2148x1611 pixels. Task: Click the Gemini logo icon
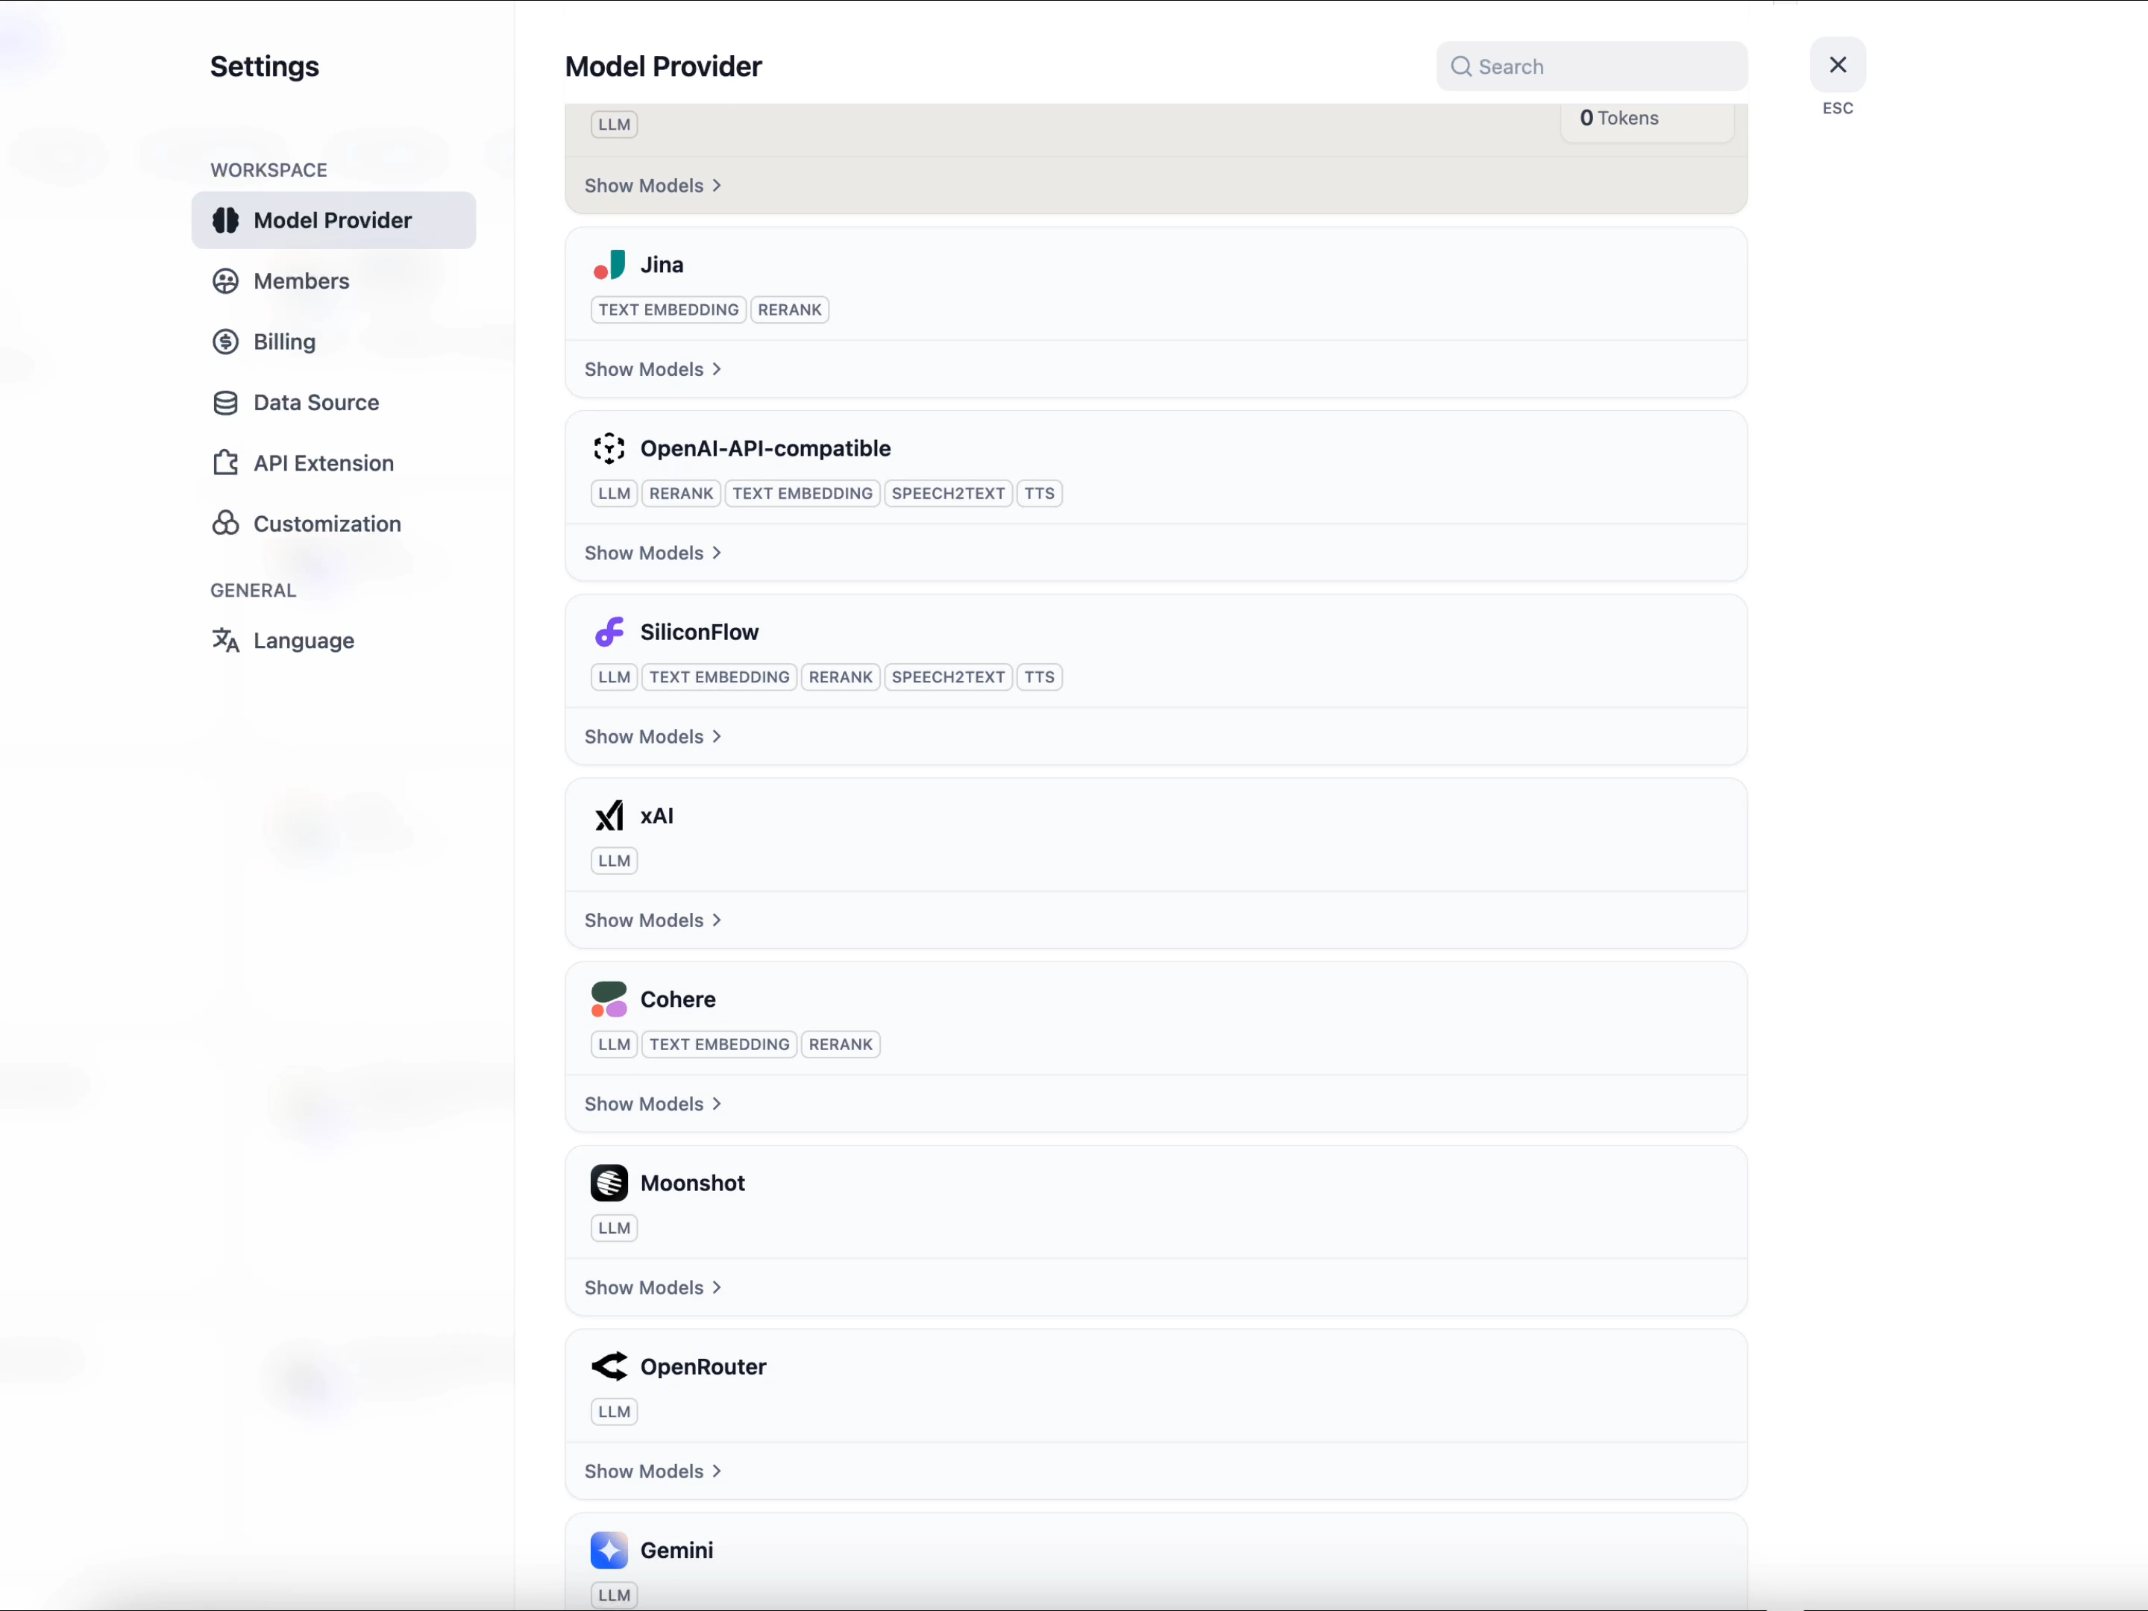(609, 1550)
